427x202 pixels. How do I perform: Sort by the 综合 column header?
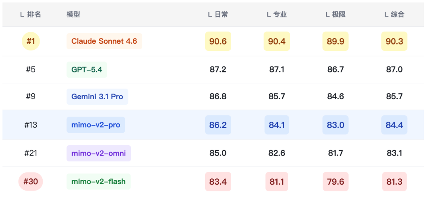click(394, 15)
